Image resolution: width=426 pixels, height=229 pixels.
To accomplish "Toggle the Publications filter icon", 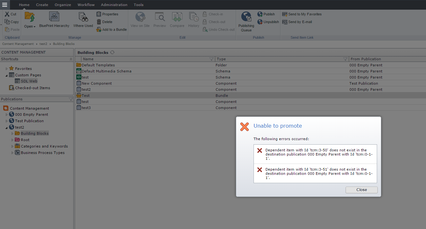I will point(71,99).
